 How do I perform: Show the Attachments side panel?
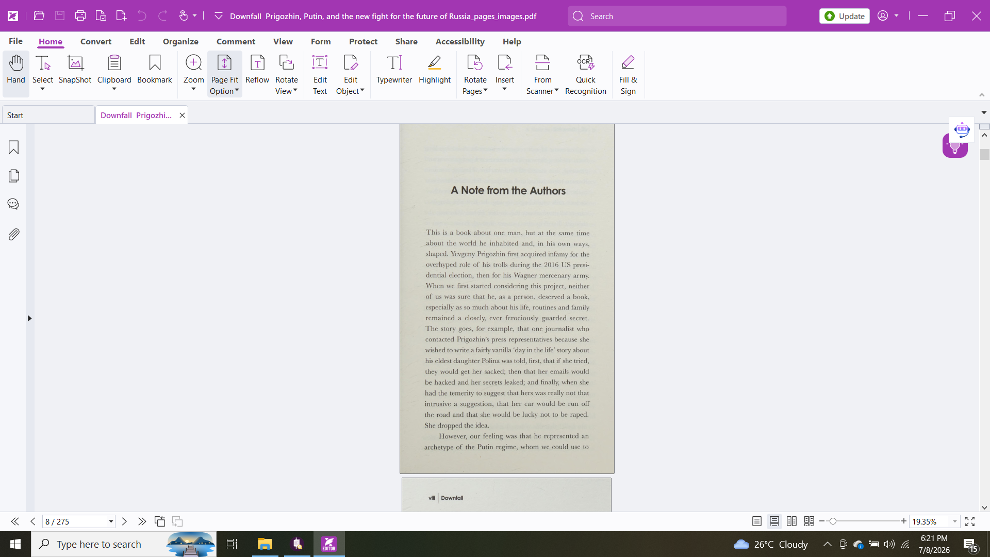point(14,234)
